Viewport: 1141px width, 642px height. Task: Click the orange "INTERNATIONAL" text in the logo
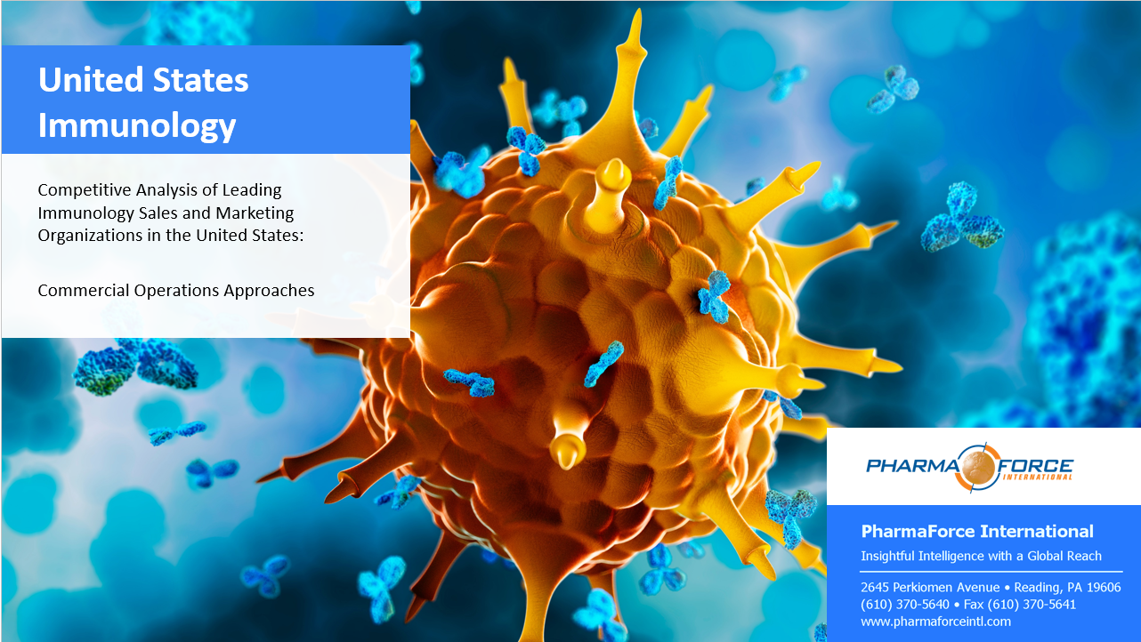coord(1036,477)
